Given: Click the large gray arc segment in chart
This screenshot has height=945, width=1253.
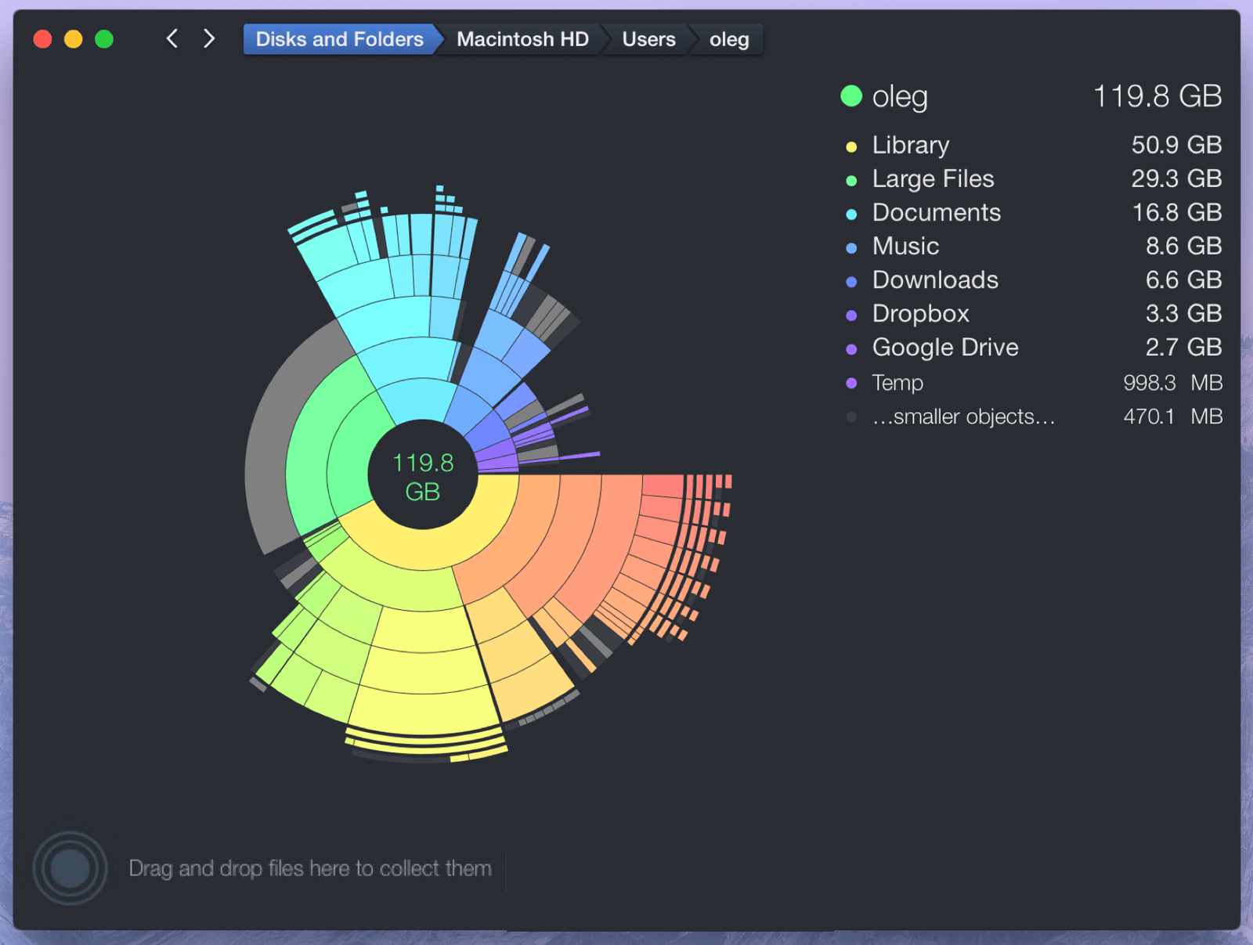Looking at the screenshot, I should tap(268, 454).
